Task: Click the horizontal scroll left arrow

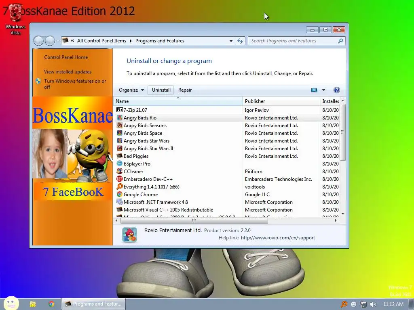Action: 117,221
